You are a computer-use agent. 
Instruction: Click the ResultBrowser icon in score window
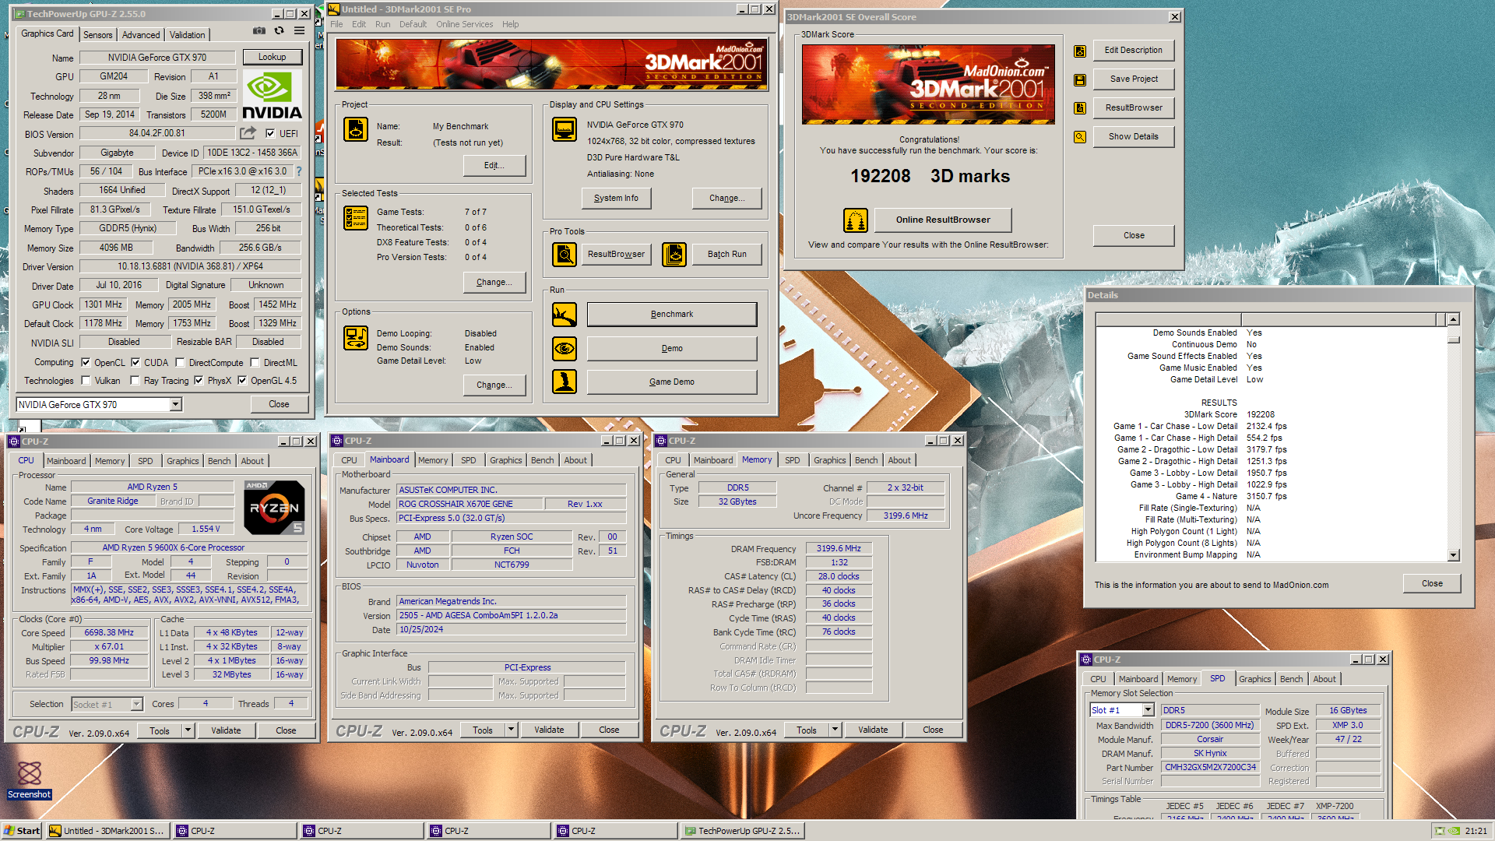coord(1080,108)
